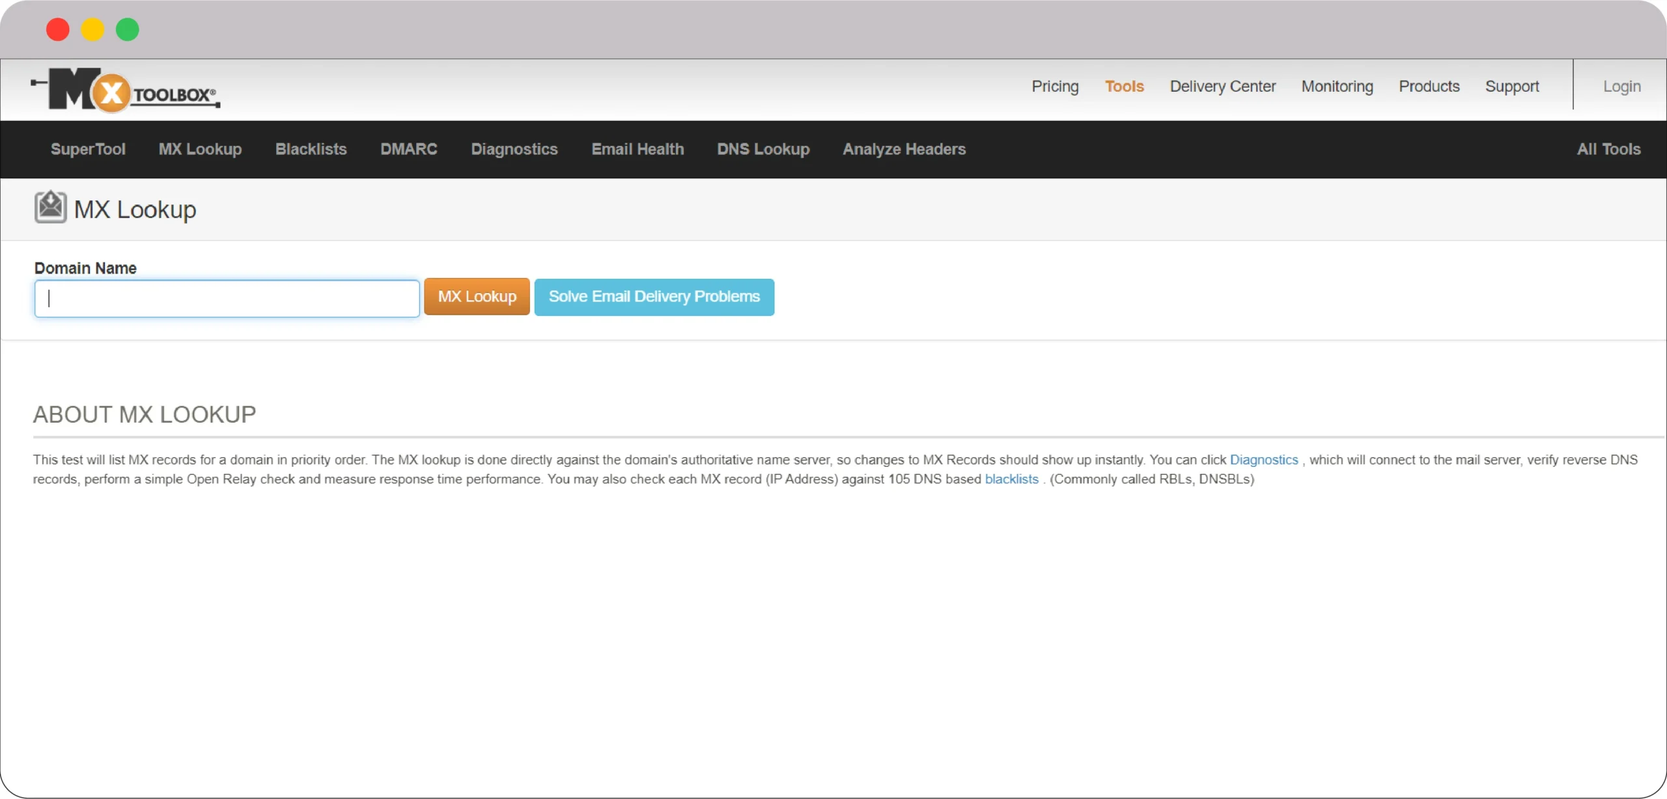Click the blacklists link in the description
This screenshot has width=1667, height=799.
point(1011,479)
